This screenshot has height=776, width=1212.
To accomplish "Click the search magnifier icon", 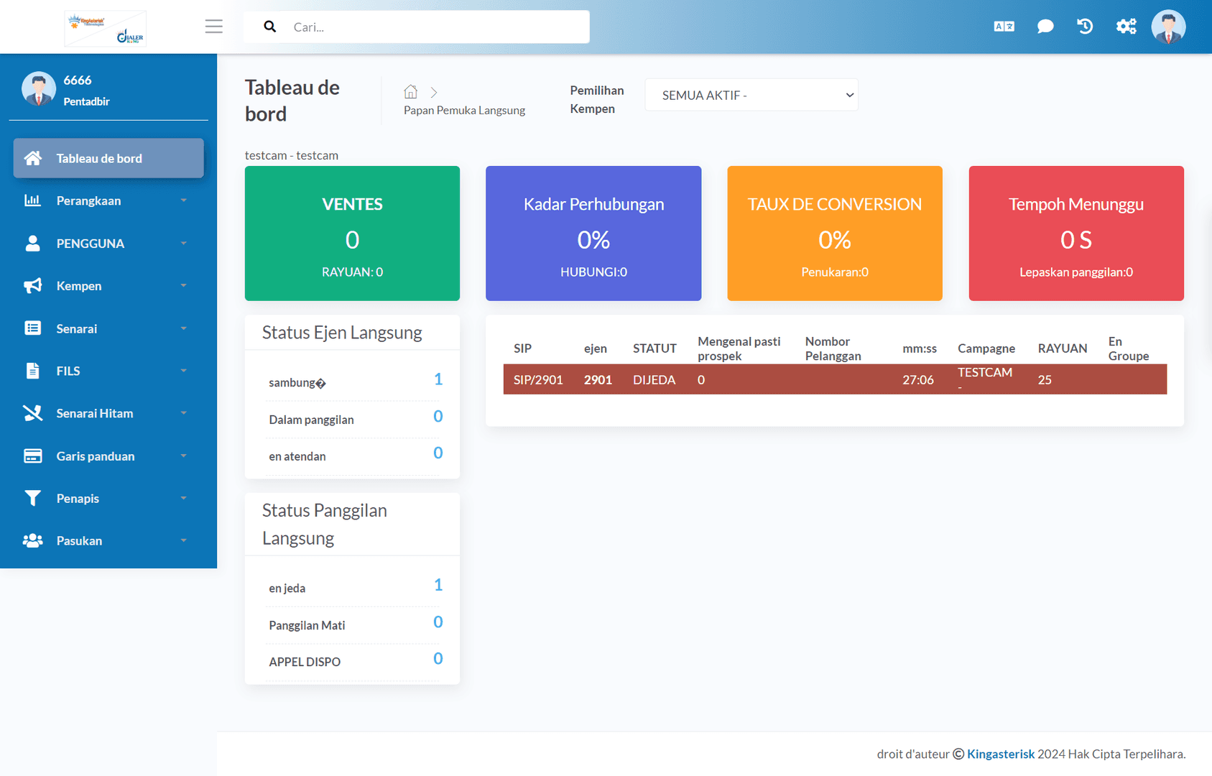I will [269, 26].
